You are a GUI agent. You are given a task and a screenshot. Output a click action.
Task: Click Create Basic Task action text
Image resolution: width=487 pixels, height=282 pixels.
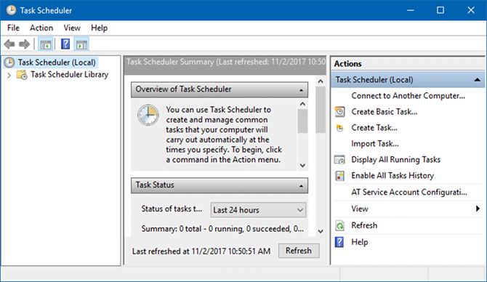point(385,112)
